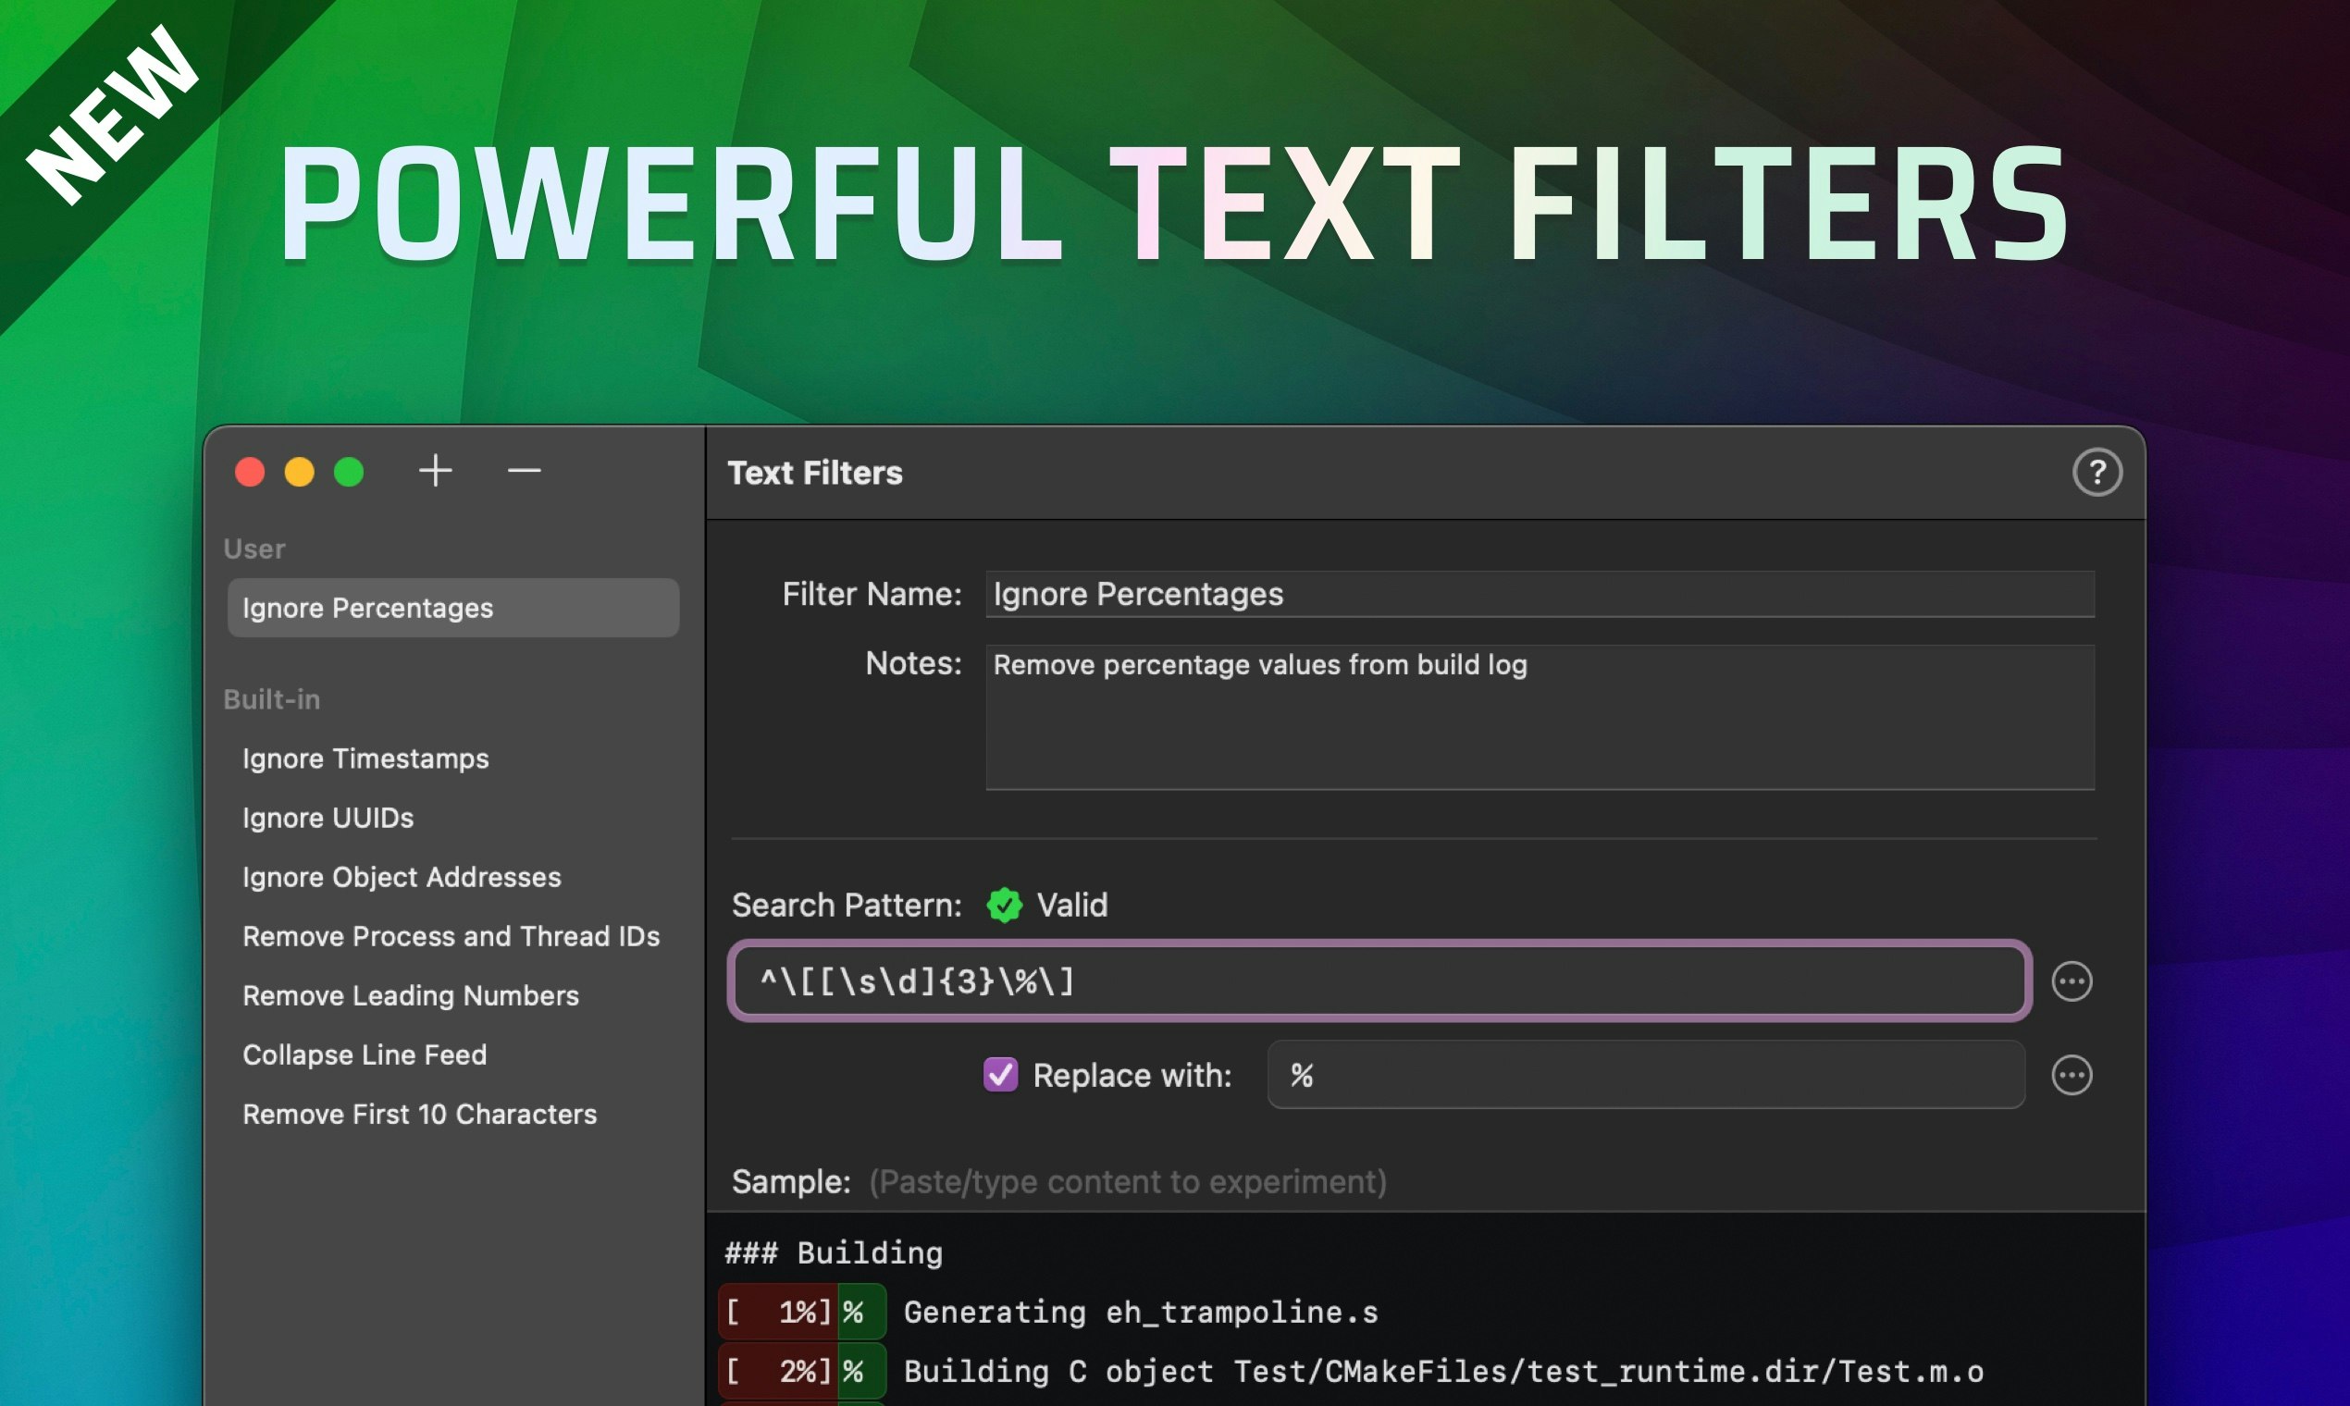Viewport: 2350px width, 1406px height.
Task: Click the green Valid checkmark badge
Action: [1005, 906]
